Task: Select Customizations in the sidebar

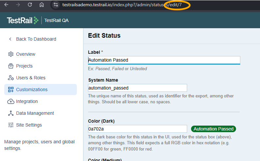Action: click(32, 90)
